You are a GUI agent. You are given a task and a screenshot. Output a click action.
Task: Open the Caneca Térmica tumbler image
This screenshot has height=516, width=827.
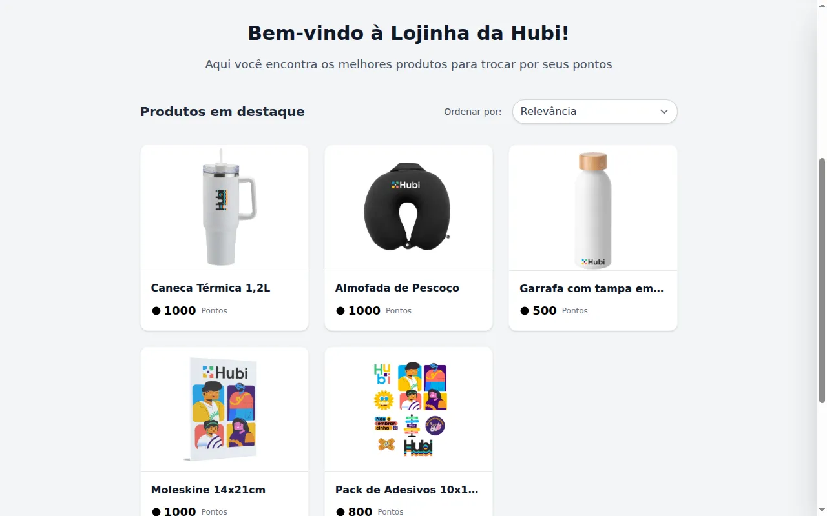pos(224,208)
